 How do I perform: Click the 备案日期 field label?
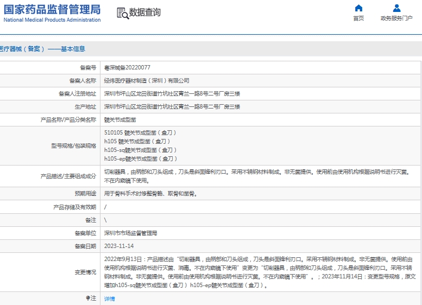[85, 246]
